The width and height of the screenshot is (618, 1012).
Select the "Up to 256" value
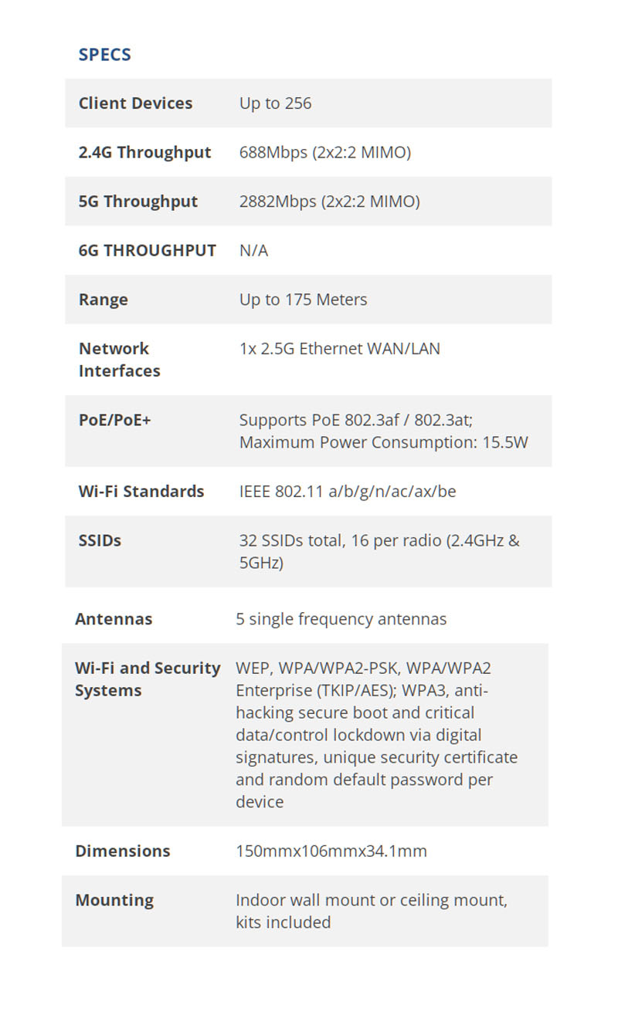tap(275, 103)
